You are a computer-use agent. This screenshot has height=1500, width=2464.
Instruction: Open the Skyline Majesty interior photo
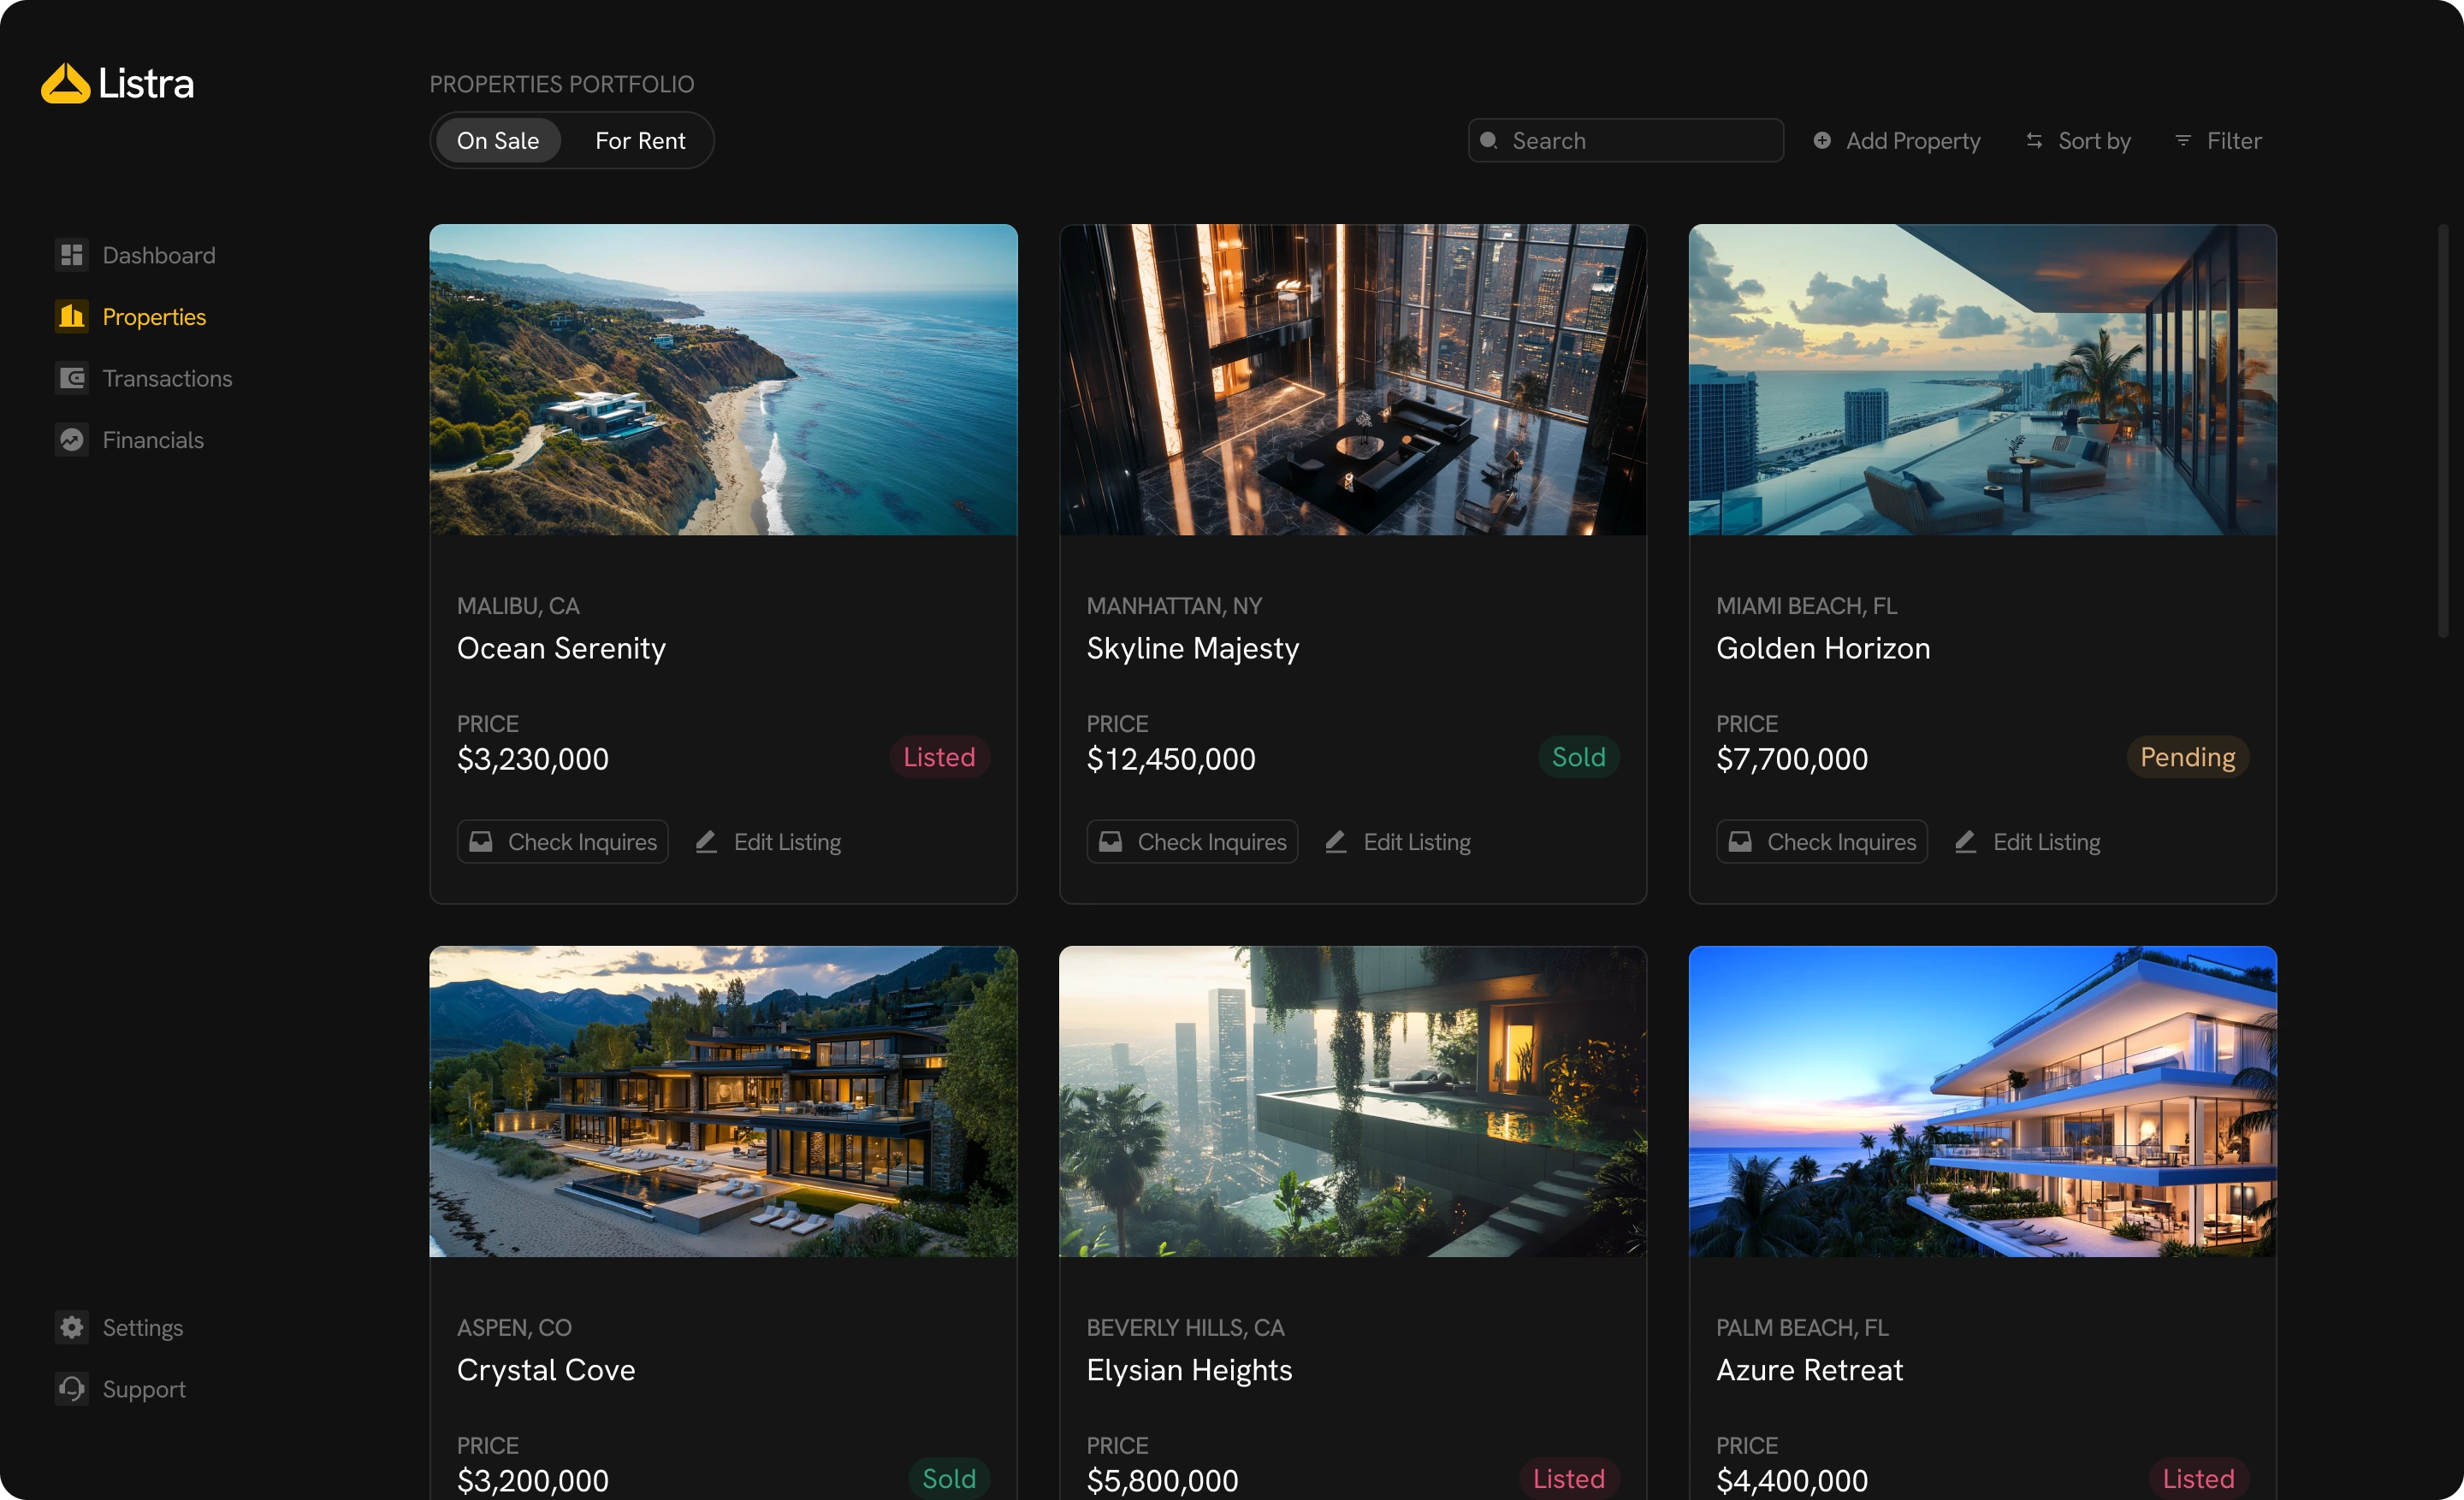[x=1353, y=379]
